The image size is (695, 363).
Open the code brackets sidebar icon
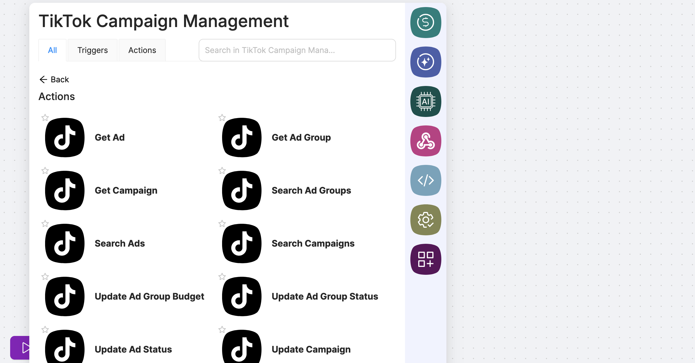[x=426, y=180]
